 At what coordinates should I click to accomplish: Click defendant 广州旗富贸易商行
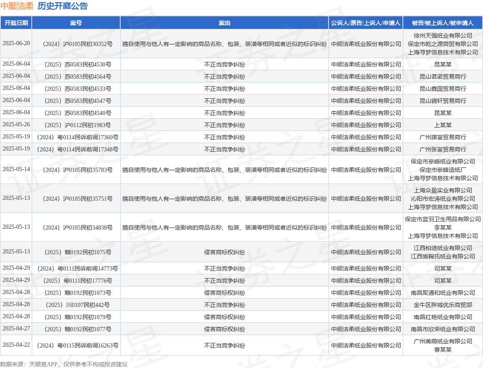(443, 137)
